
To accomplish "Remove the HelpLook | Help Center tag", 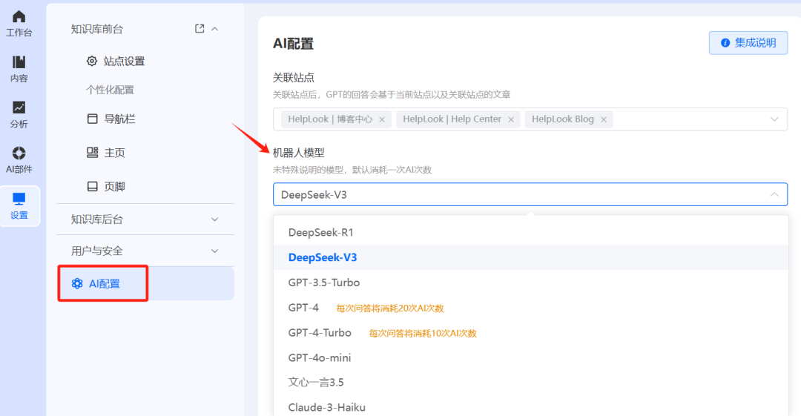I will [511, 119].
